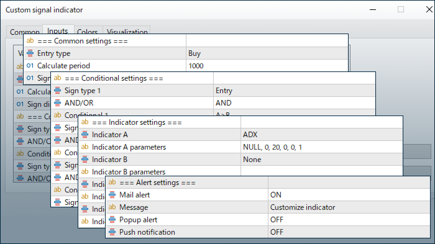
Task: Click the enum icon next to AND/OR
Action: (57, 103)
